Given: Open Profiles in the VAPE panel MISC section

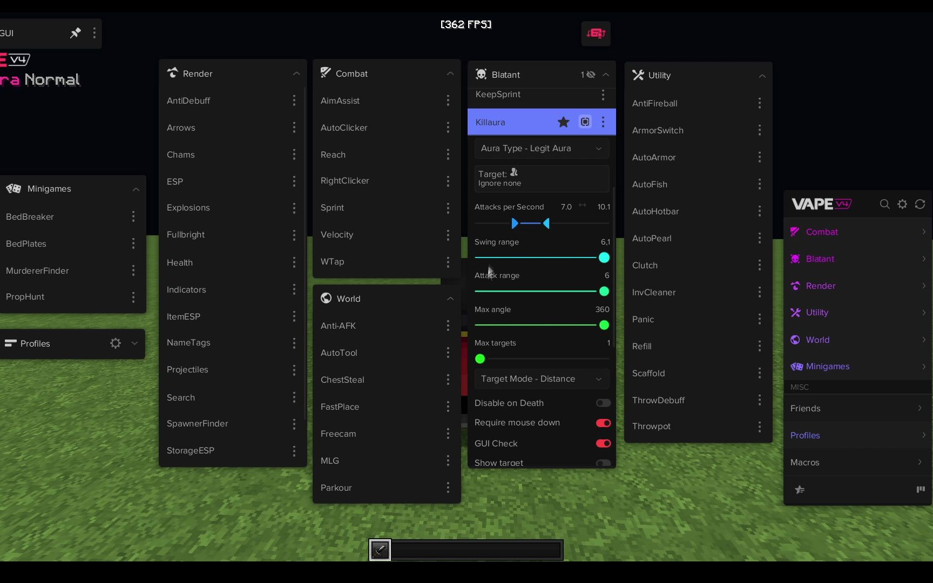Looking at the screenshot, I should (858, 435).
